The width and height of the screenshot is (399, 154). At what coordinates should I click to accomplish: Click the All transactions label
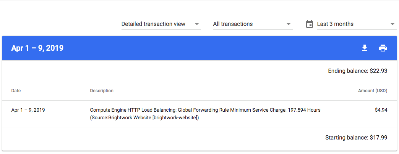coord(233,24)
